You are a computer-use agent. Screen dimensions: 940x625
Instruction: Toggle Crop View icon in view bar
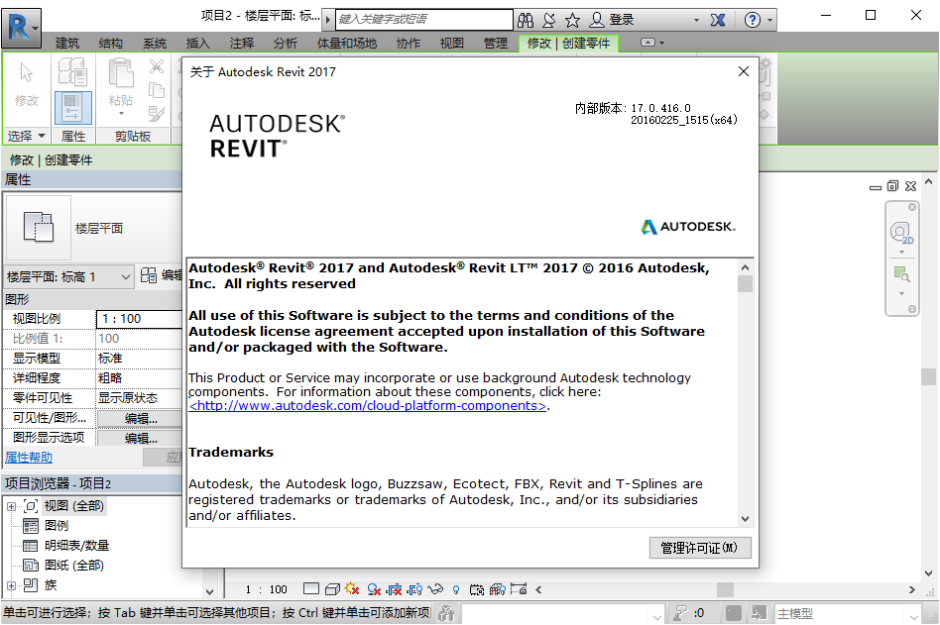point(394,589)
